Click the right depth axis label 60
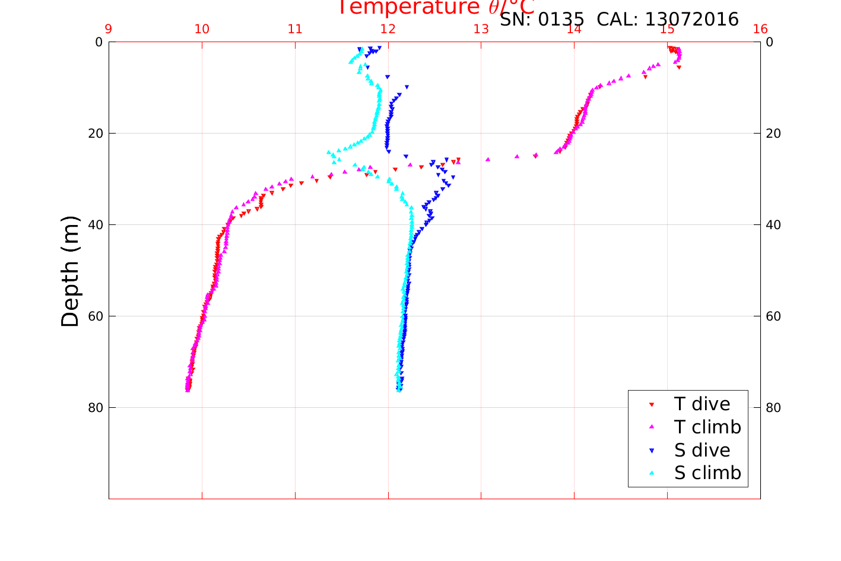Screen dimensions: 841x561 point(773,316)
